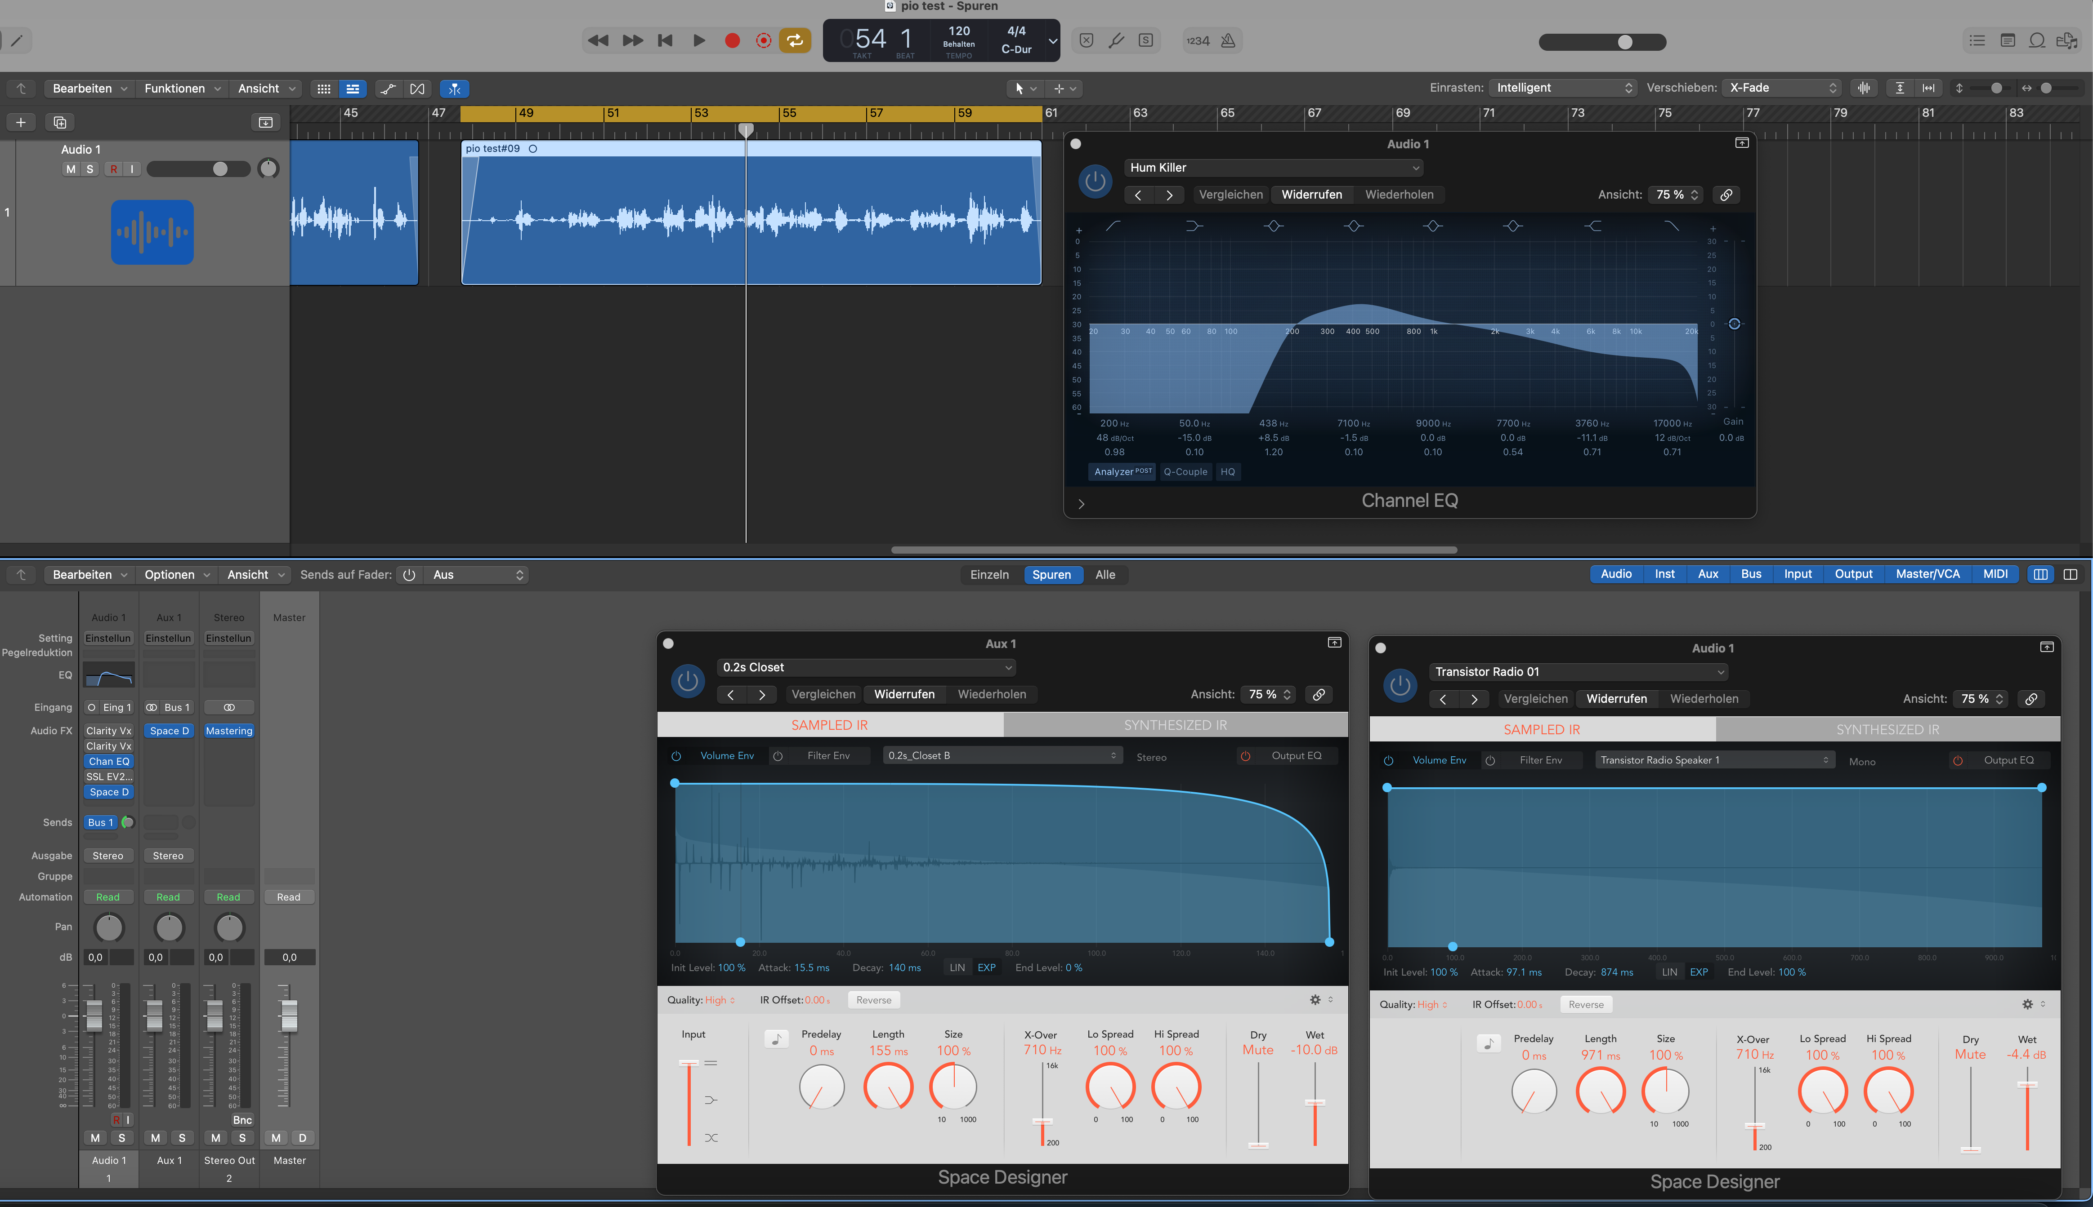
Task: Open the Einrasten Intelligent snap dropdown
Action: [x=1562, y=88]
